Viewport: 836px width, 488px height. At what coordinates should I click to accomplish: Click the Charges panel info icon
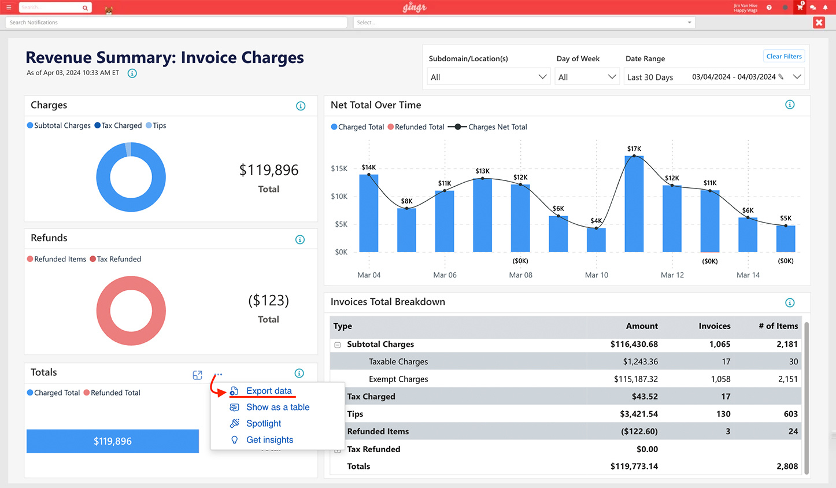pos(301,106)
